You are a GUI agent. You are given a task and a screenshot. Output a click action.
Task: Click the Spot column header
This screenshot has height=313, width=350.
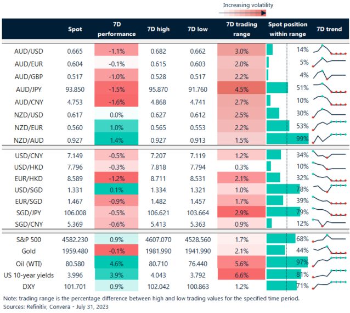pyautogui.click(x=75, y=29)
